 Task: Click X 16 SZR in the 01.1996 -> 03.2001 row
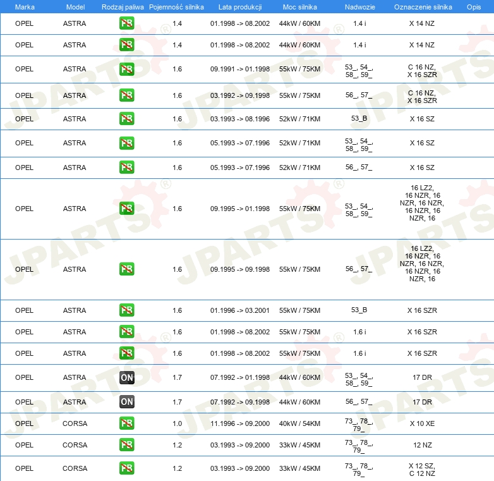pyautogui.click(x=422, y=310)
